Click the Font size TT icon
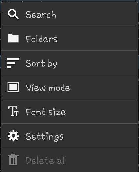Screen dimensions: 139x172 [x=13, y=111]
